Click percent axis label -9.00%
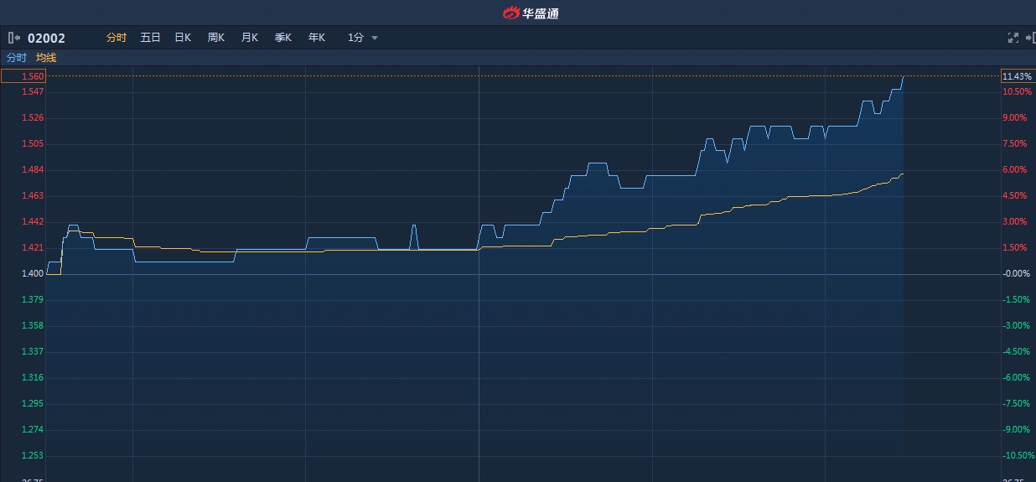1036x482 pixels. 1017,429
